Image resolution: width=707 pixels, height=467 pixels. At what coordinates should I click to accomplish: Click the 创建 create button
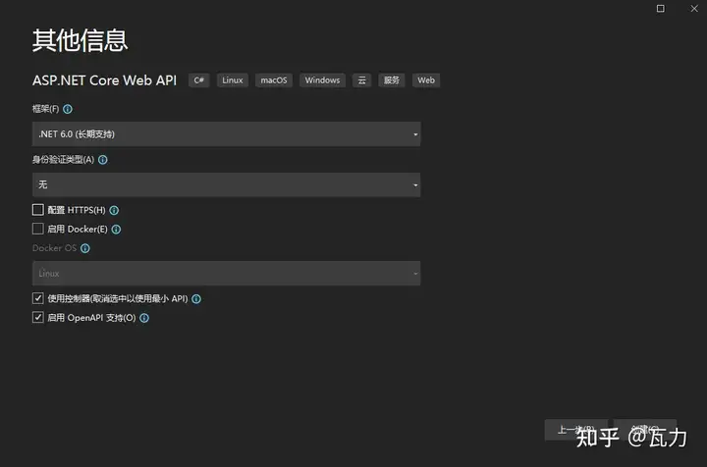645,430
